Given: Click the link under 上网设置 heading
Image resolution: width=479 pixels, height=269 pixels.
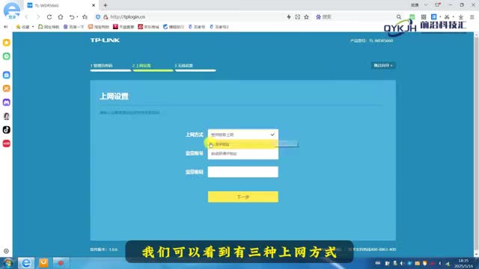Looking at the screenshot, I should pyautogui.click(x=129, y=113).
